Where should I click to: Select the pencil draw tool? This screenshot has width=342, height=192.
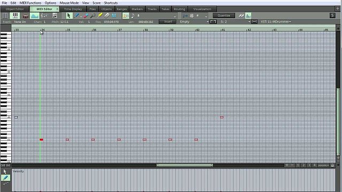click(76, 15)
